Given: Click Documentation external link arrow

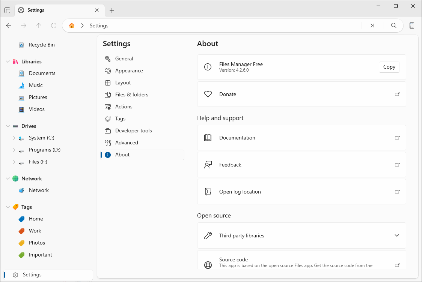Looking at the screenshot, I should point(397,138).
